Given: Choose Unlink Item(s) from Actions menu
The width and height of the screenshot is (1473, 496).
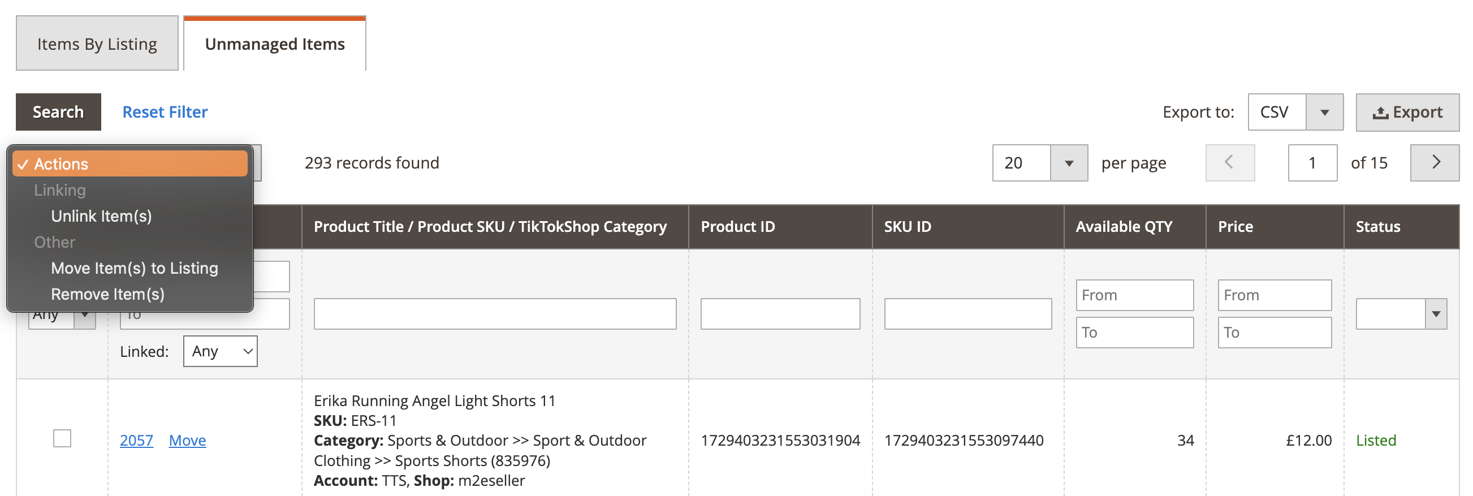Looking at the screenshot, I should tap(101, 216).
